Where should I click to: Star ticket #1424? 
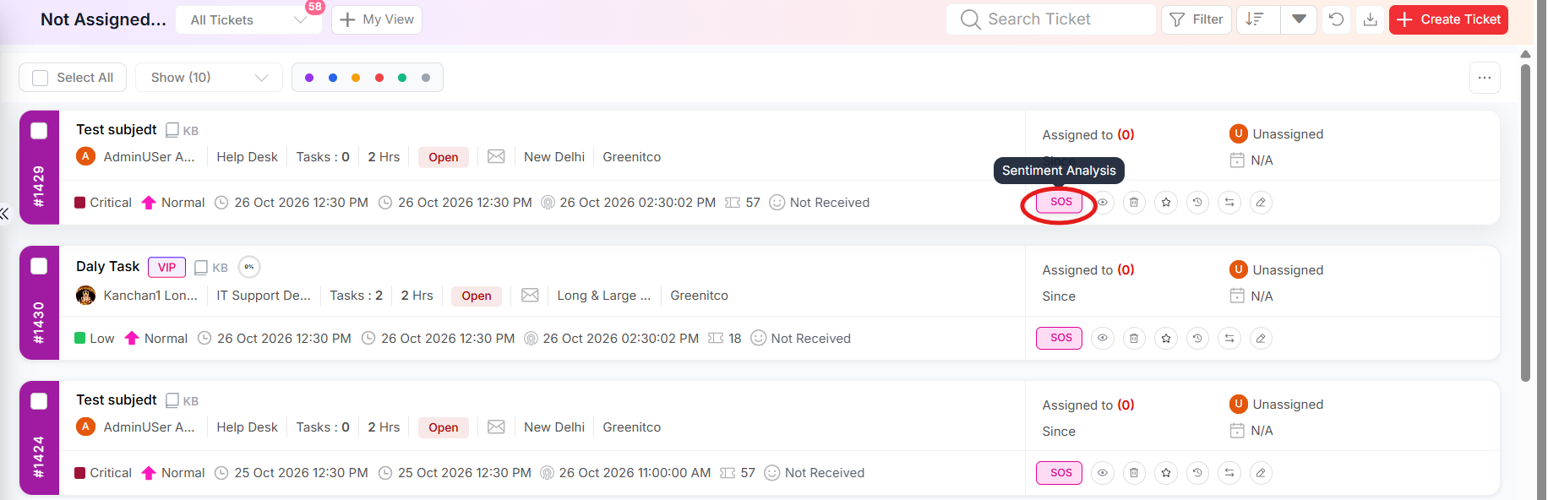pyautogui.click(x=1166, y=473)
